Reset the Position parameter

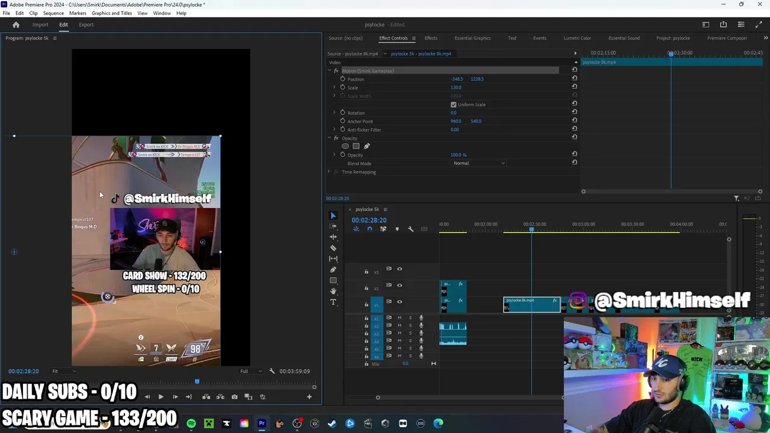[x=574, y=79]
